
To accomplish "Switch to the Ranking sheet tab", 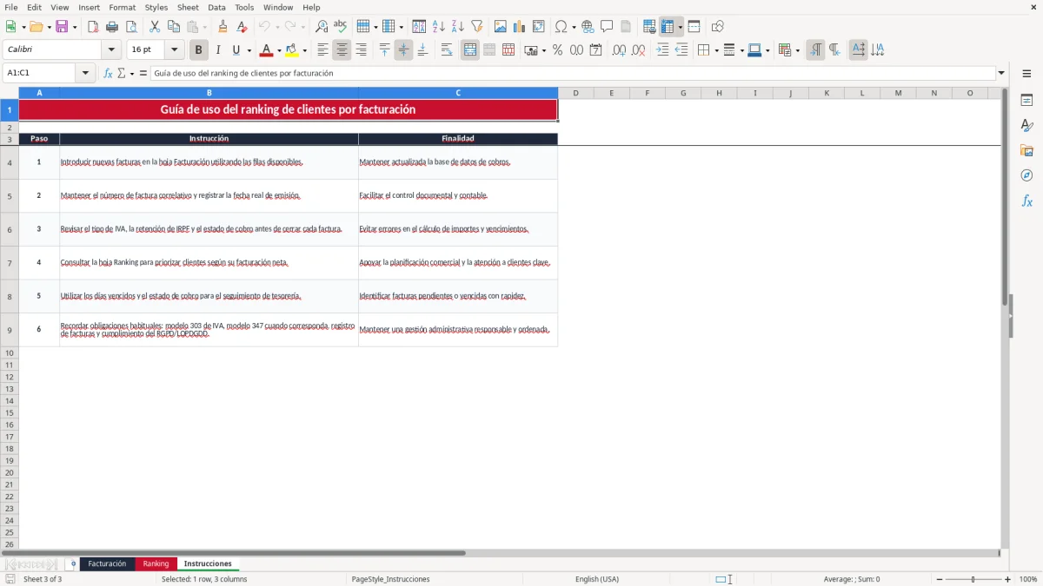I will click(x=156, y=564).
